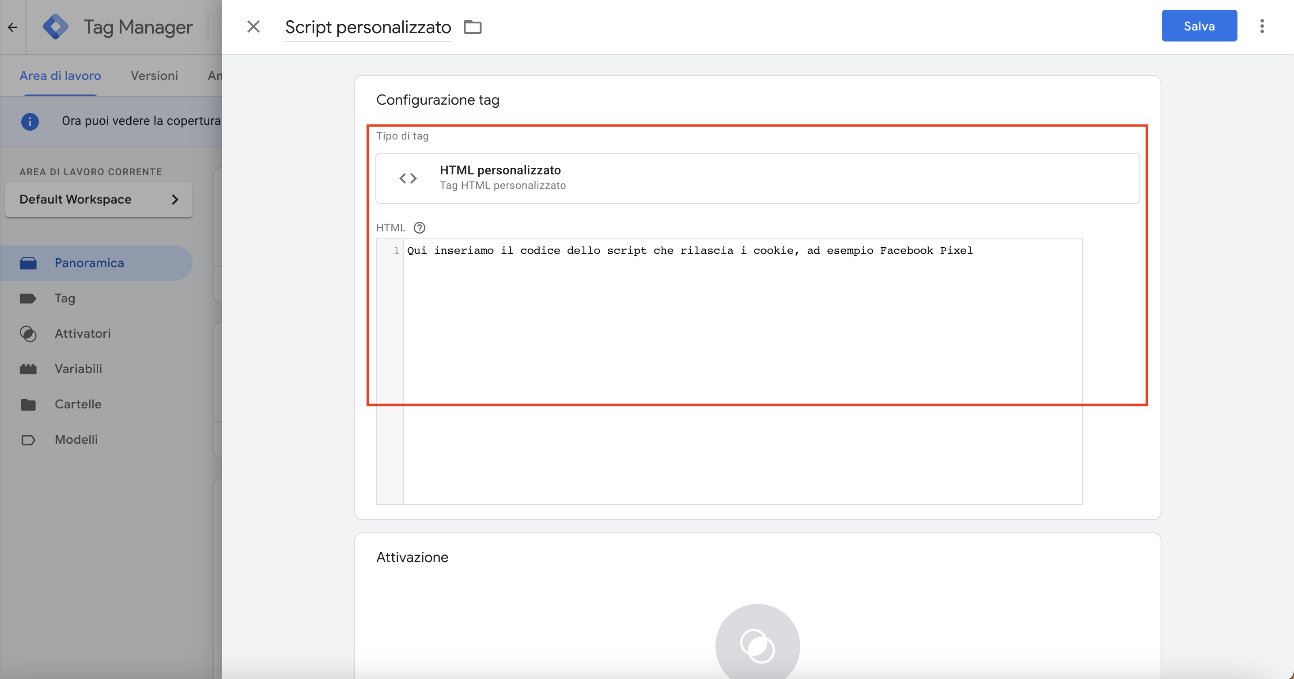Click the Tag Manager diamond logo

[x=55, y=26]
